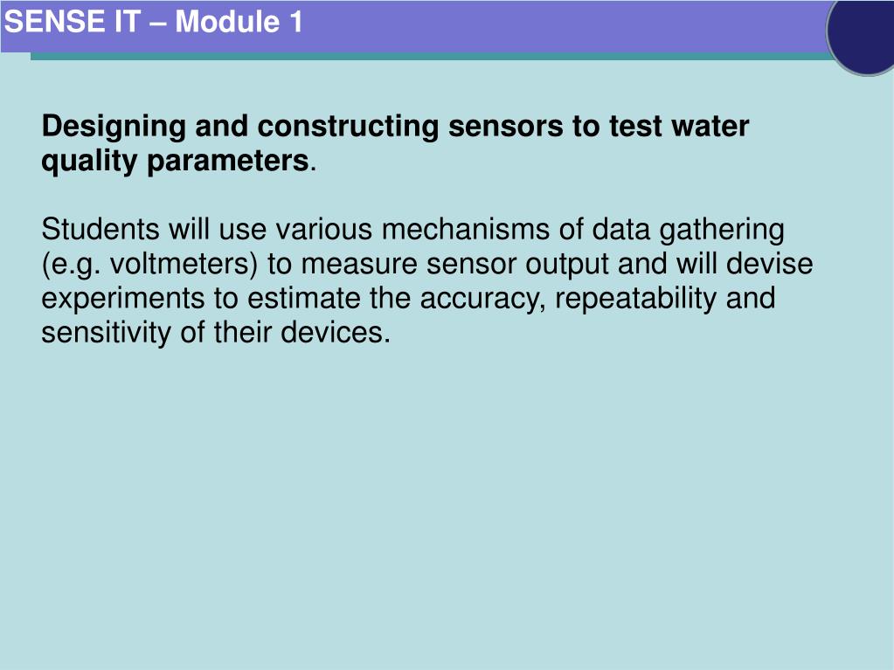The image size is (894, 670).
Task: Click the word 'estimate' in the paragraph
Action: 304,299
